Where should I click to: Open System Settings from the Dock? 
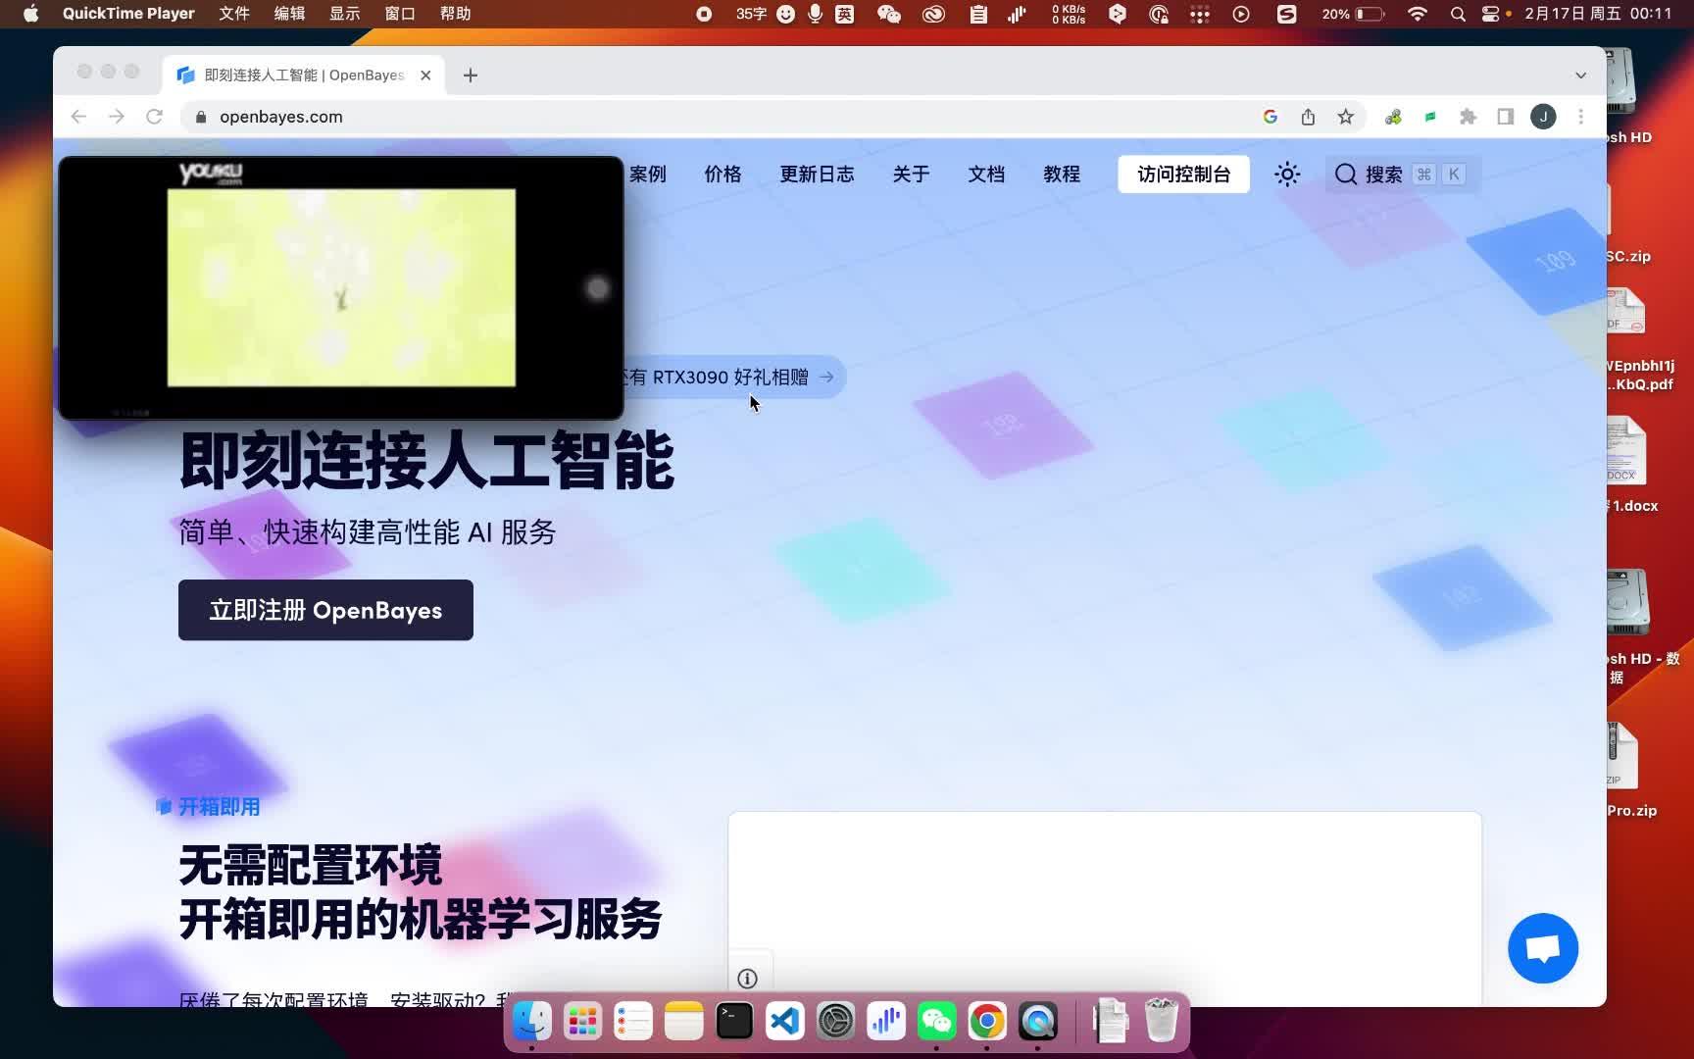(835, 1022)
